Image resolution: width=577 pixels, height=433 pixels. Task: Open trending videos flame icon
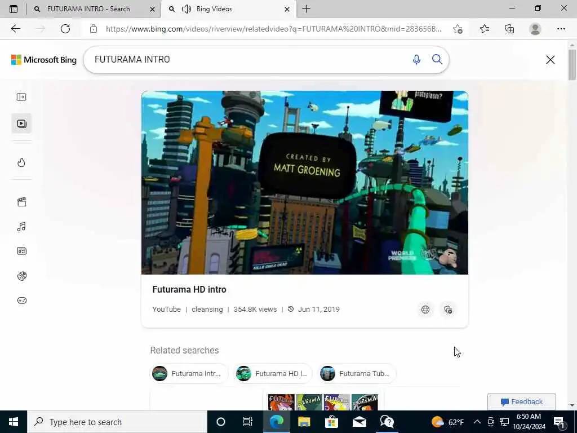(x=21, y=162)
